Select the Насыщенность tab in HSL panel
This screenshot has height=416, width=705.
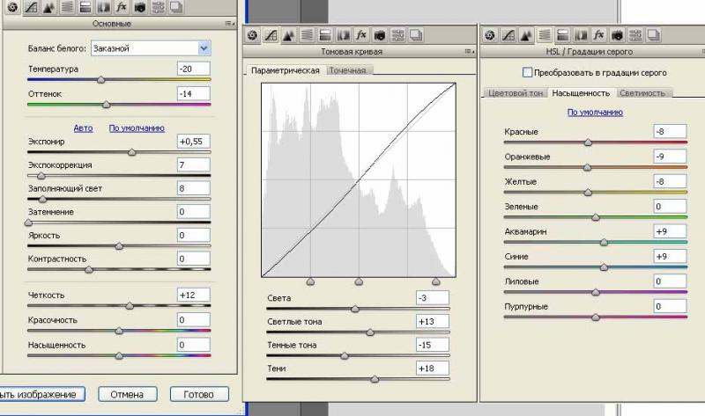[x=581, y=93]
